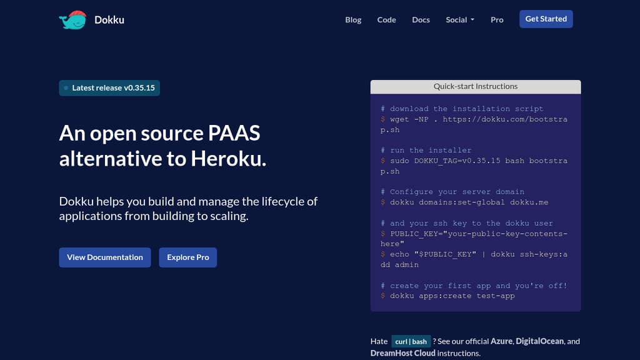
Task: Open the Blog page from navigation
Action: tap(353, 20)
